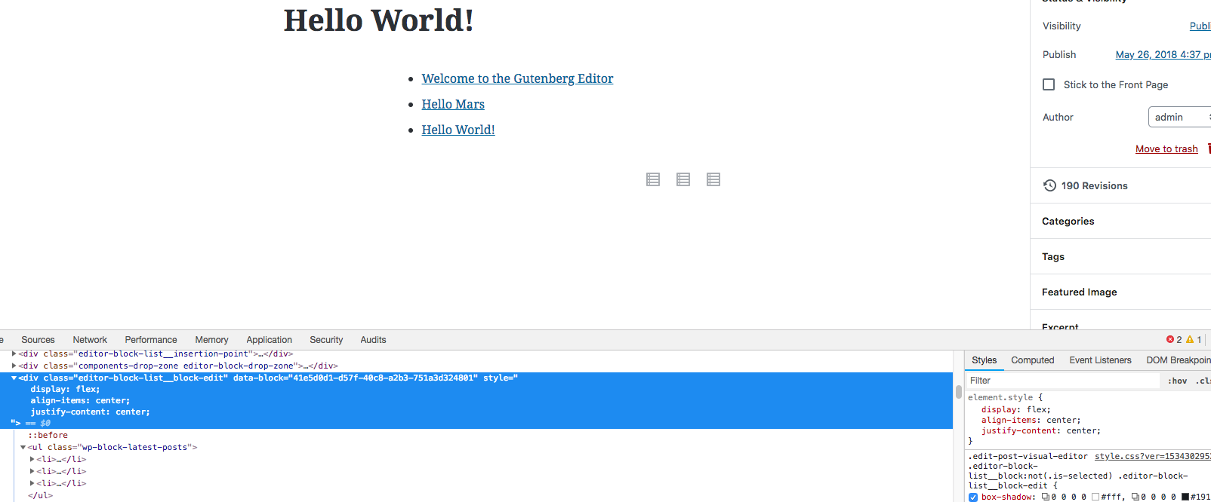This screenshot has width=1211, height=502.
Task: Click display: flex in the Styles pane
Action: (x=1015, y=409)
